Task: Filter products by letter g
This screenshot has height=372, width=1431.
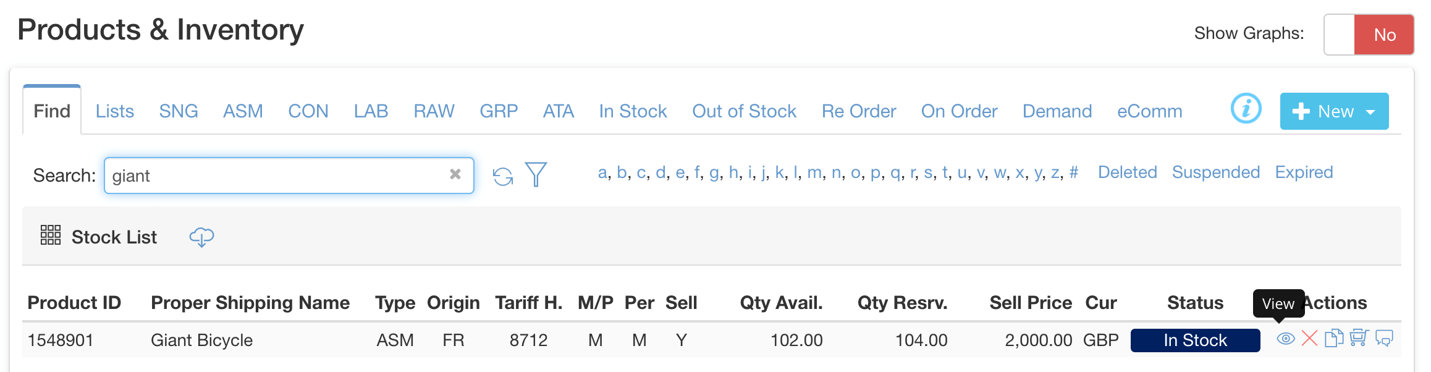Action: point(714,172)
